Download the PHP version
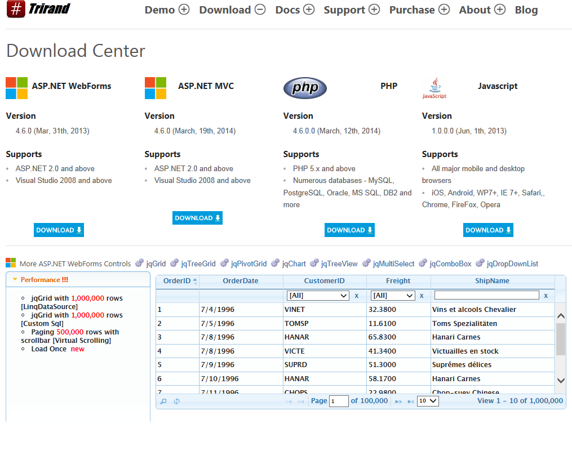572x460 pixels. pyautogui.click(x=349, y=230)
